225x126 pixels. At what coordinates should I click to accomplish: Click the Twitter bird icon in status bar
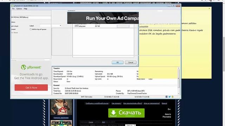tap(169, 97)
